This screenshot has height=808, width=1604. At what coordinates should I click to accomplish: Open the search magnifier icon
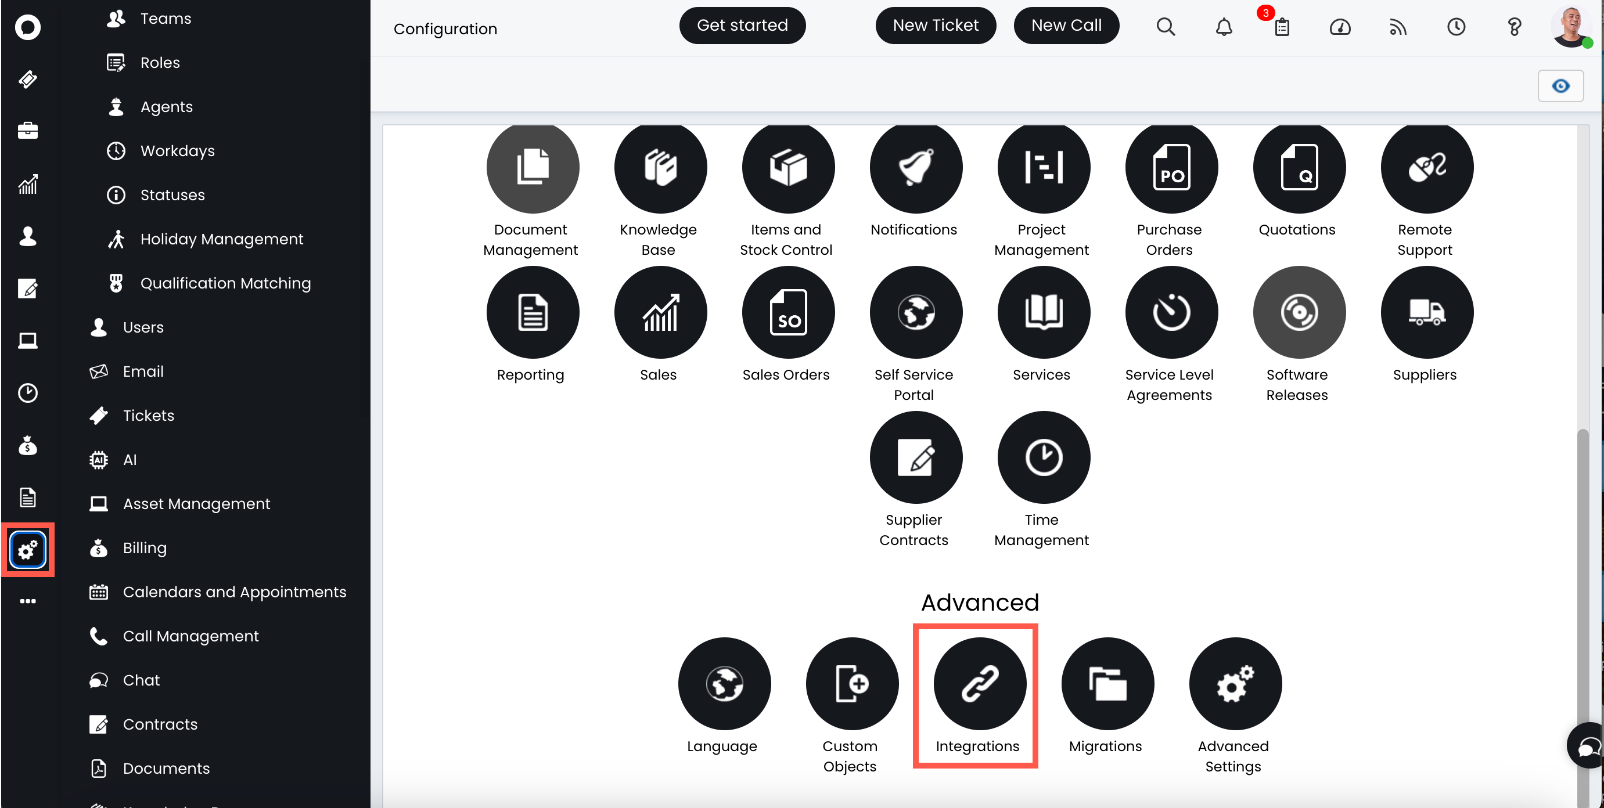(x=1166, y=27)
